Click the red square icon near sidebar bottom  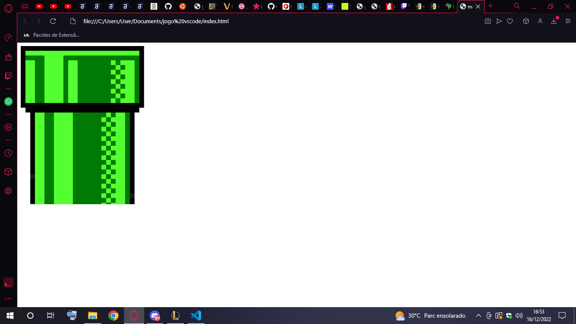click(8, 283)
